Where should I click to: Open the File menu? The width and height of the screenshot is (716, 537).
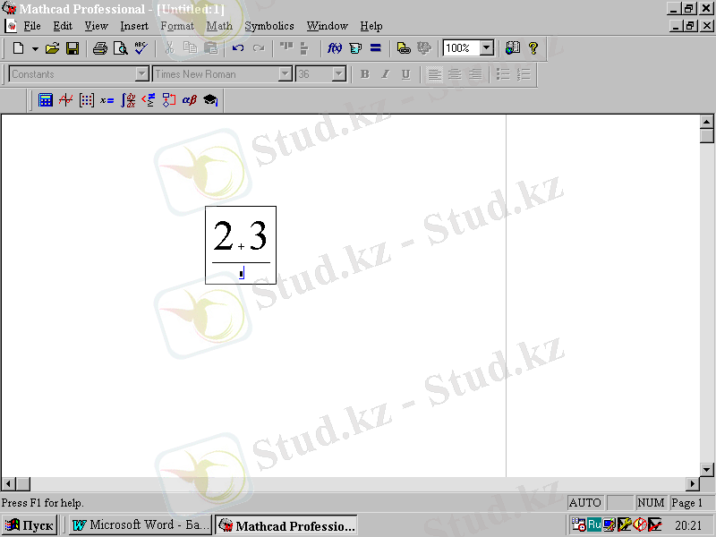tap(32, 26)
